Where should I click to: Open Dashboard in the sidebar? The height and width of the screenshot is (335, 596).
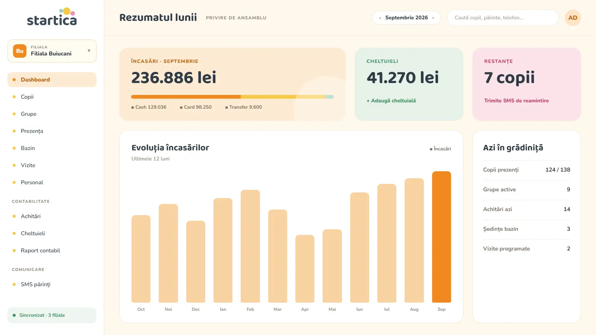tap(52, 80)
